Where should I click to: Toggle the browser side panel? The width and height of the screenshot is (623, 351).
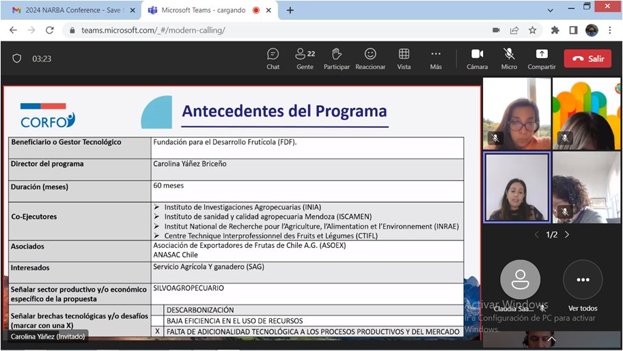(x=573, y=30)
